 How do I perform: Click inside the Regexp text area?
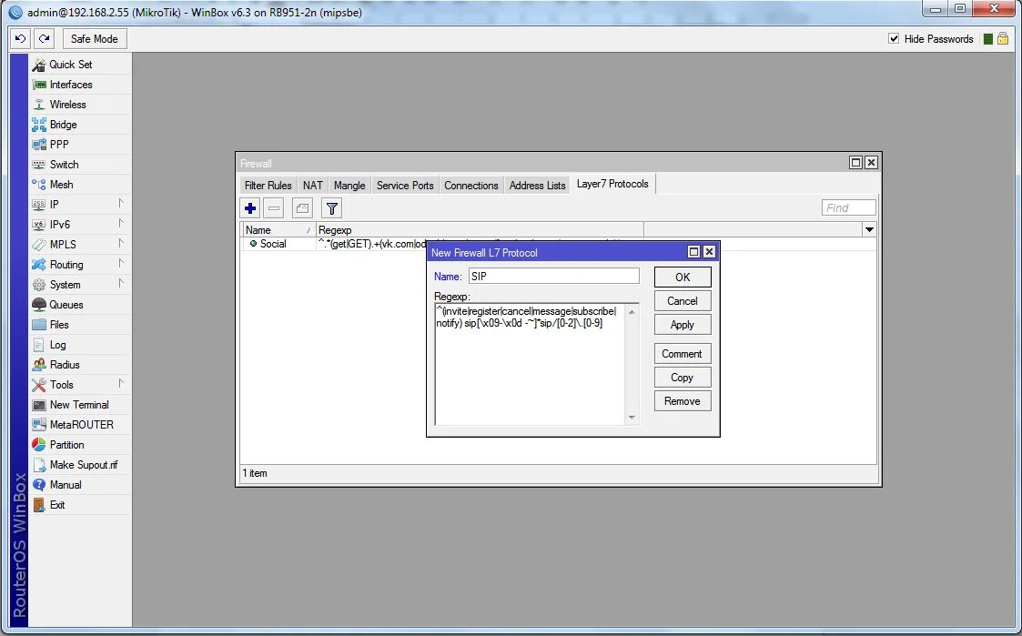531,364
